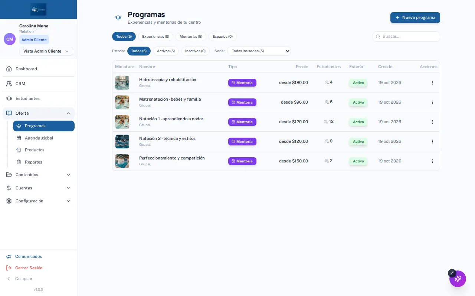Click the minimize arrows badge on assistant
This screenshot has width=475, height=296.
point(452,273)
